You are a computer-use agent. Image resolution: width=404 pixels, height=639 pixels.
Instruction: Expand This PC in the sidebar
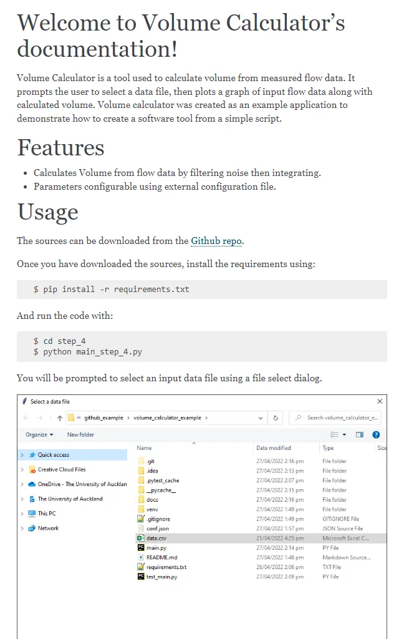click(x=22, y=513)
